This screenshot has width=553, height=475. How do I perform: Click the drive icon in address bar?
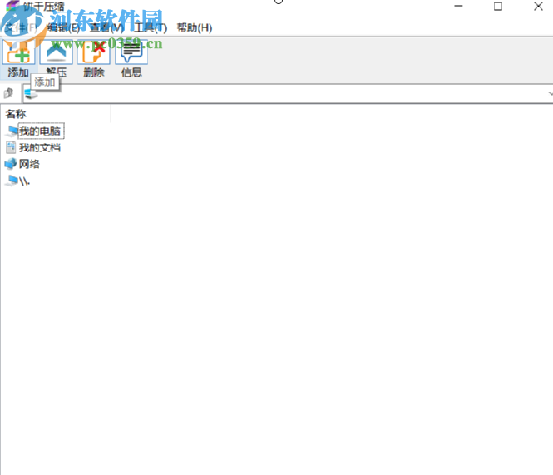(31, 94)
